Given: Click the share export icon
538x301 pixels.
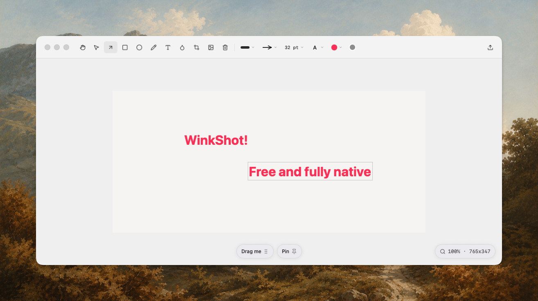Looking at the screenshot, I should tap(490, 47).
